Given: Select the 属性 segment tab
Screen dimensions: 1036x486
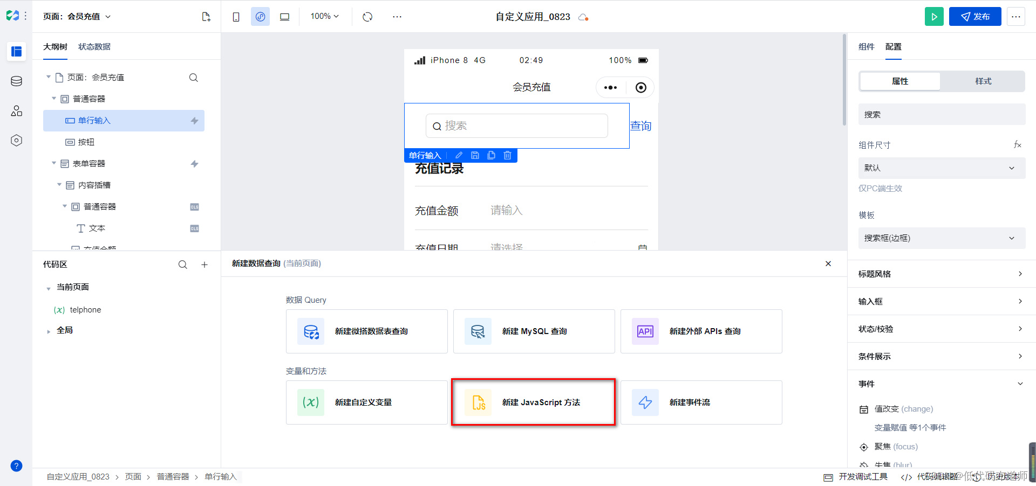Looking at the screenshot, I should click(x=900, y=81).
